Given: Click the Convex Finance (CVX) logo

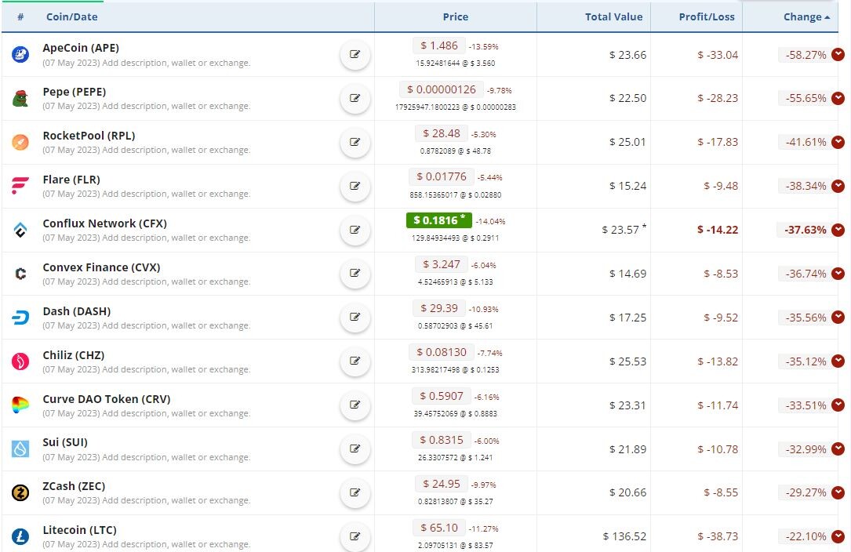Looking at the screenshot, I should point(20,274).
